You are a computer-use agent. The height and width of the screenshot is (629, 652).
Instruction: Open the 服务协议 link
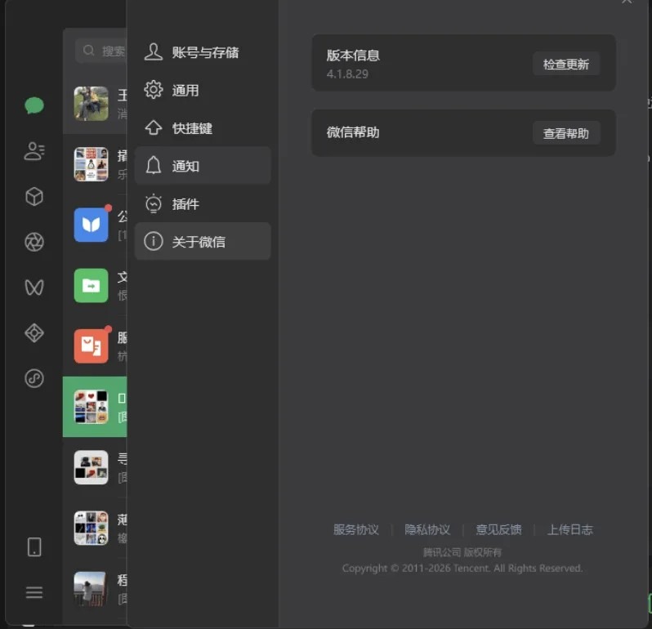[356, 529]
